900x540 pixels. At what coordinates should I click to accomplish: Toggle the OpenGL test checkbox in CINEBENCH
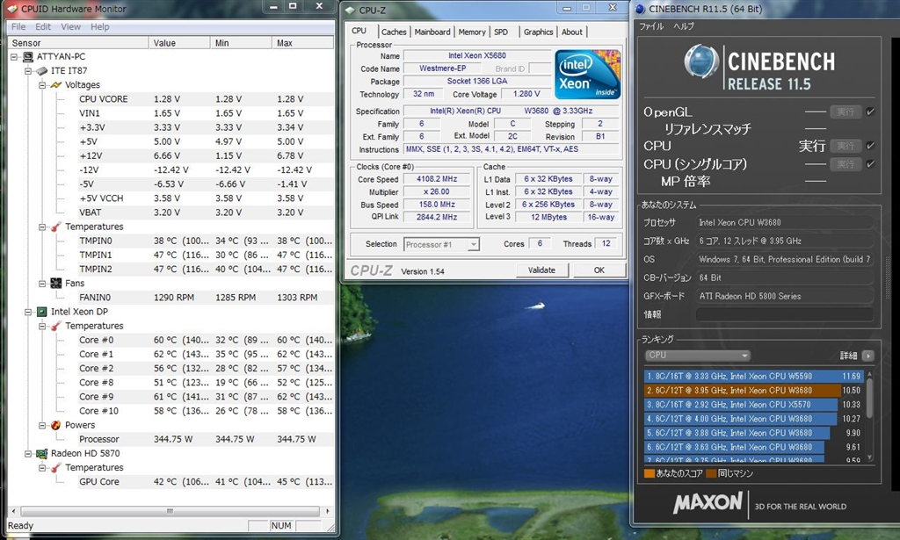[x=871, y=112]
